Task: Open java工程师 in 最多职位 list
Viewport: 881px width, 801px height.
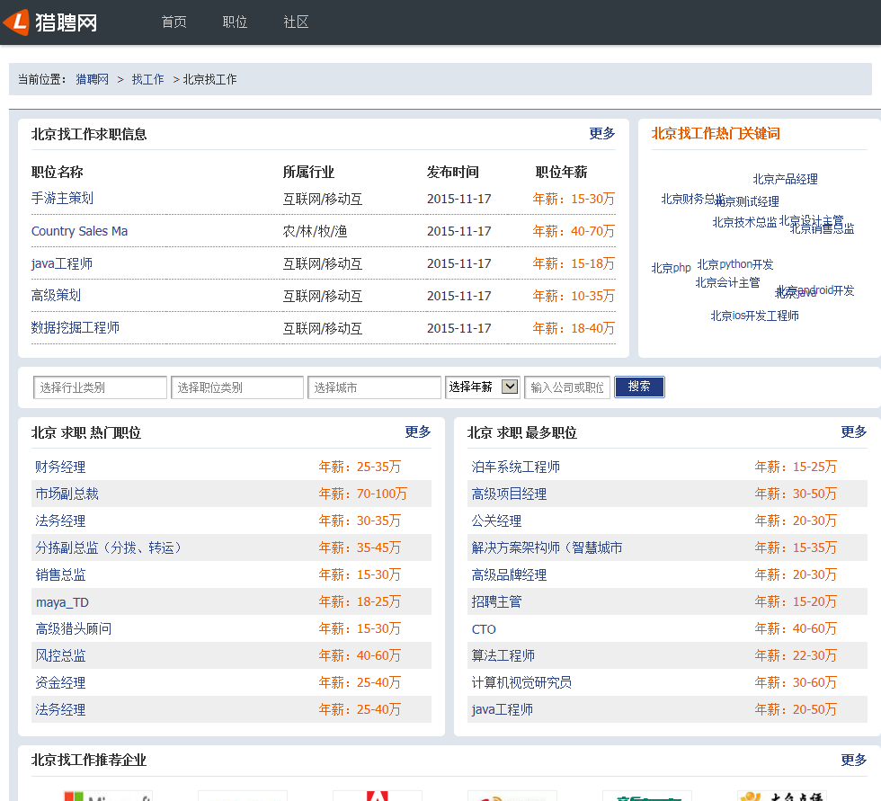Action: coord(503,709)
